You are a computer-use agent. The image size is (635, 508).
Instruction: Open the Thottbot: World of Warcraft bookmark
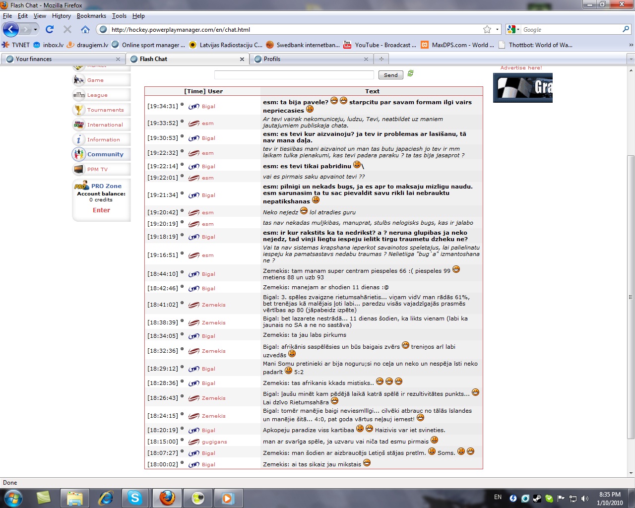coord(535,45)
